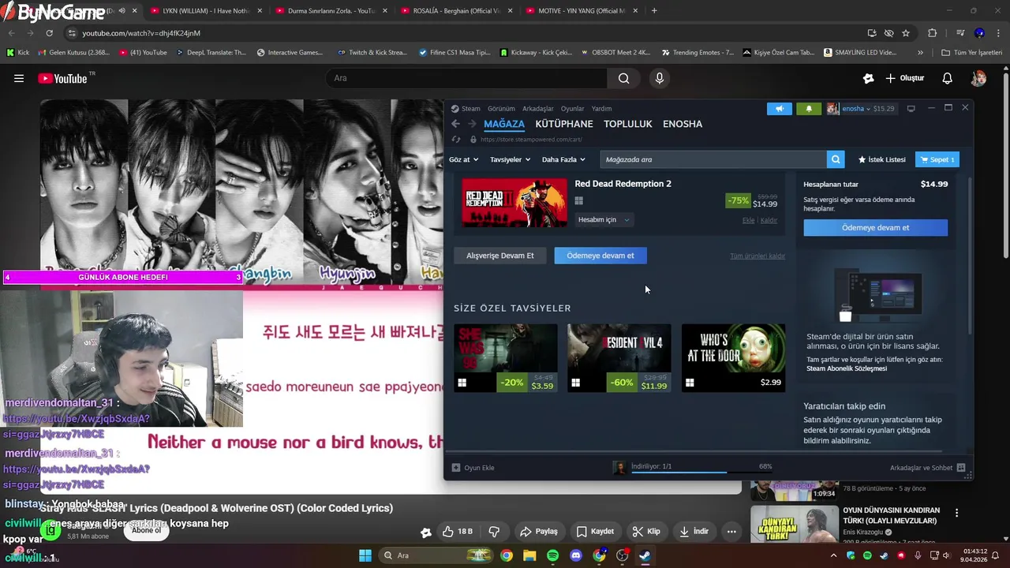This screenshot has width=1010, height=568.
Task: Open the Sepet 1 cart button
Action: pos(937,159)
